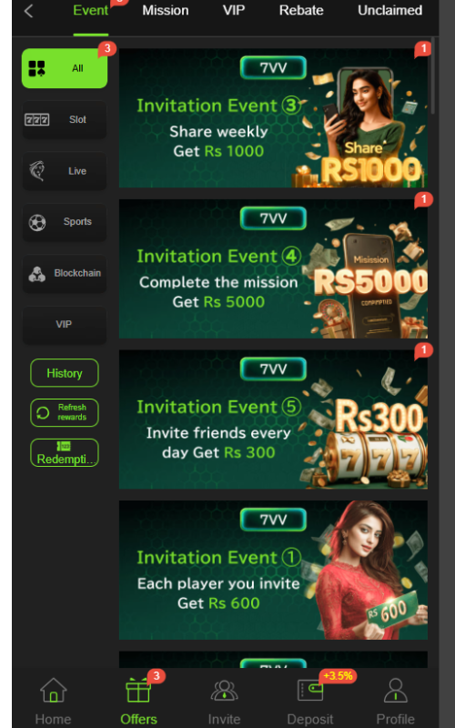Screen dimensions: 455x728
Task: Open the Unclaimed tab
Action: [390, 10]
